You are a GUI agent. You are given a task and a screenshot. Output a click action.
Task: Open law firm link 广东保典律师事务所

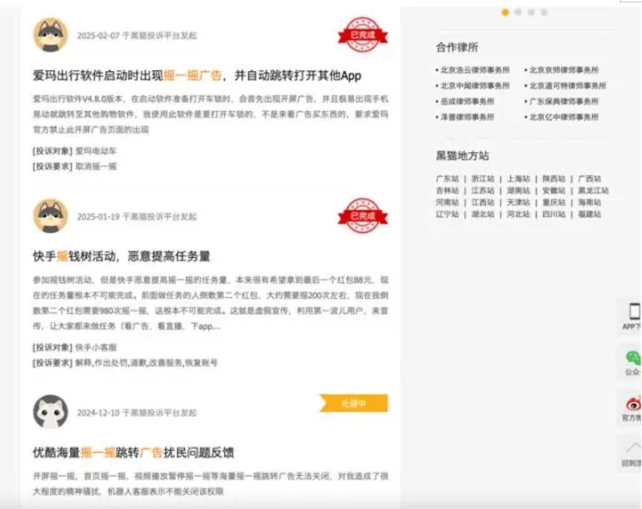[564, 101]
